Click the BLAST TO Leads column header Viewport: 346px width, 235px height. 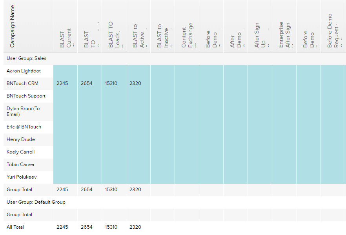point(114,26)
